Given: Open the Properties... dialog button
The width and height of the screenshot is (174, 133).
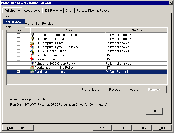Looking at the screenshot, I should (90, 89).
